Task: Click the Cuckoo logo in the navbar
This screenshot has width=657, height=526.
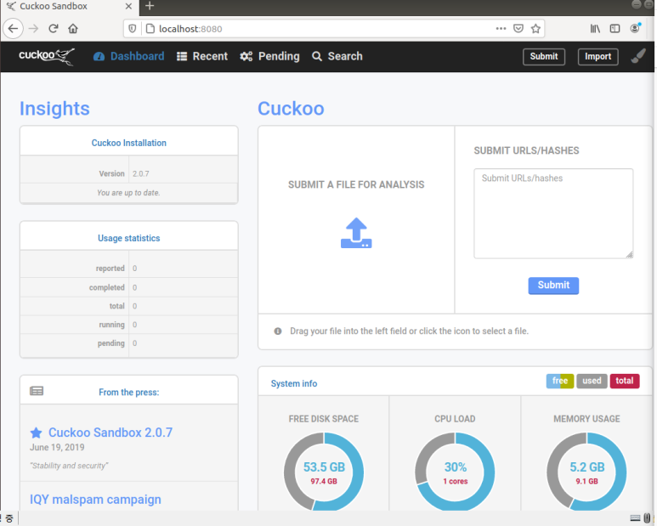Action: pyautogui.click(x=47, y=56)
